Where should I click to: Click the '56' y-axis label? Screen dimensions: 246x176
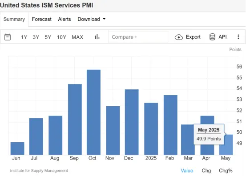(239, 67)
